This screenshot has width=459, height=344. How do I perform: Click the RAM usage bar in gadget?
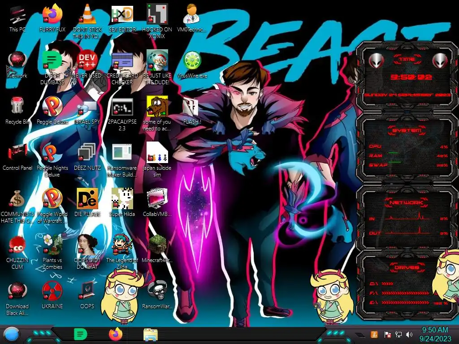pos(408,155)
